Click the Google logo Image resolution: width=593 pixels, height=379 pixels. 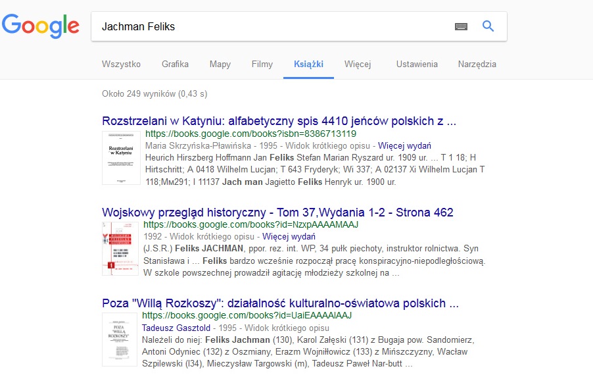[x=41, y=26]
